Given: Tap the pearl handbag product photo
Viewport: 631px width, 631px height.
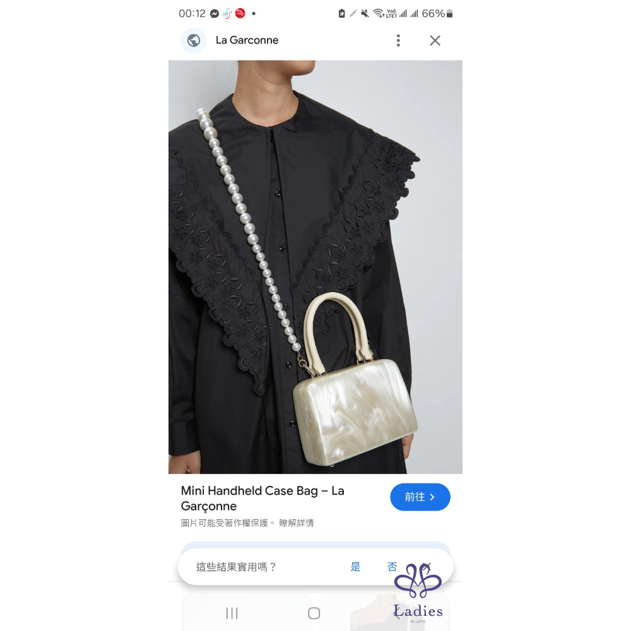Looking at the screenshot, I should 315,267.
